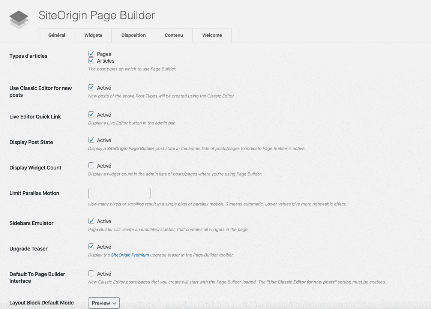Select the Général settings tab
The width and height of the screenshot is (431, 309).
[x=57, y=35]
